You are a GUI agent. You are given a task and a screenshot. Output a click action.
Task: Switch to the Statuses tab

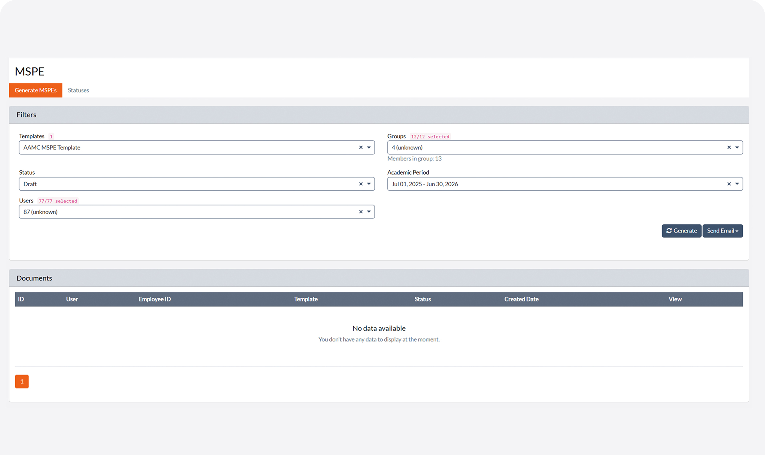click(x=78, y=90)
